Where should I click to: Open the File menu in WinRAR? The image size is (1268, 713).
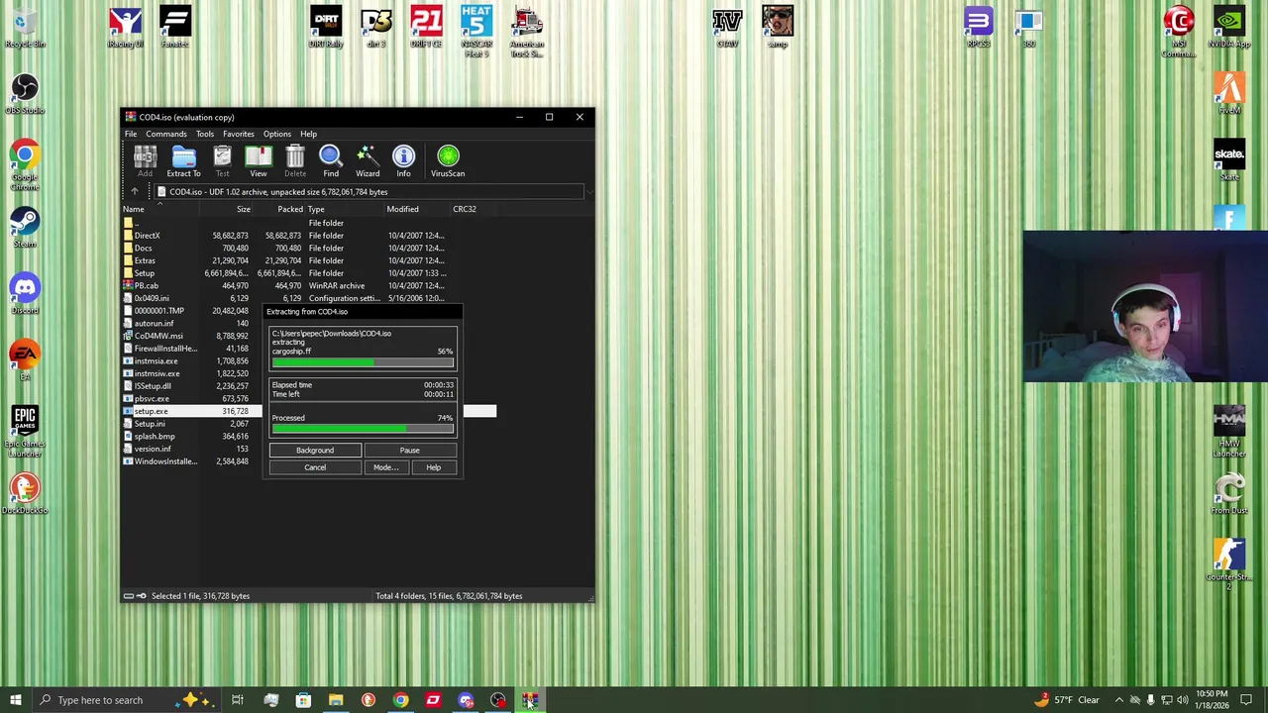[131, 134]
